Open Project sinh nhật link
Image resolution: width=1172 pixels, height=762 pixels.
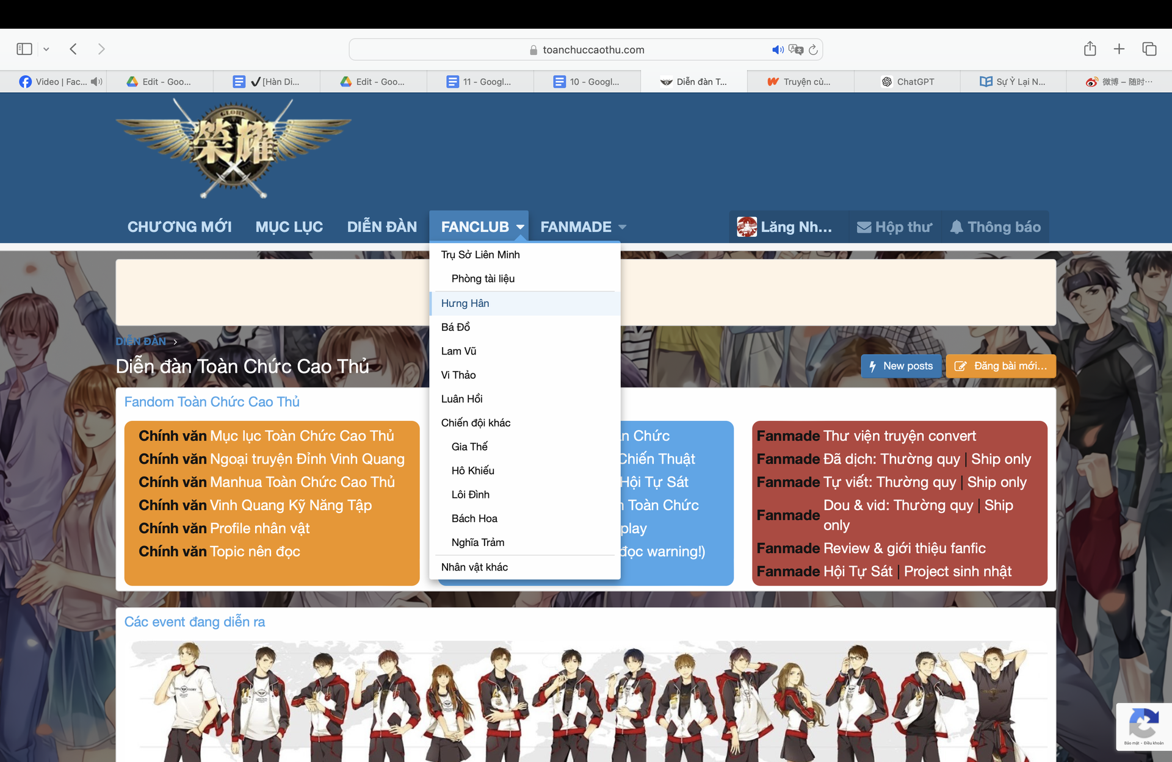coord(958,571)
